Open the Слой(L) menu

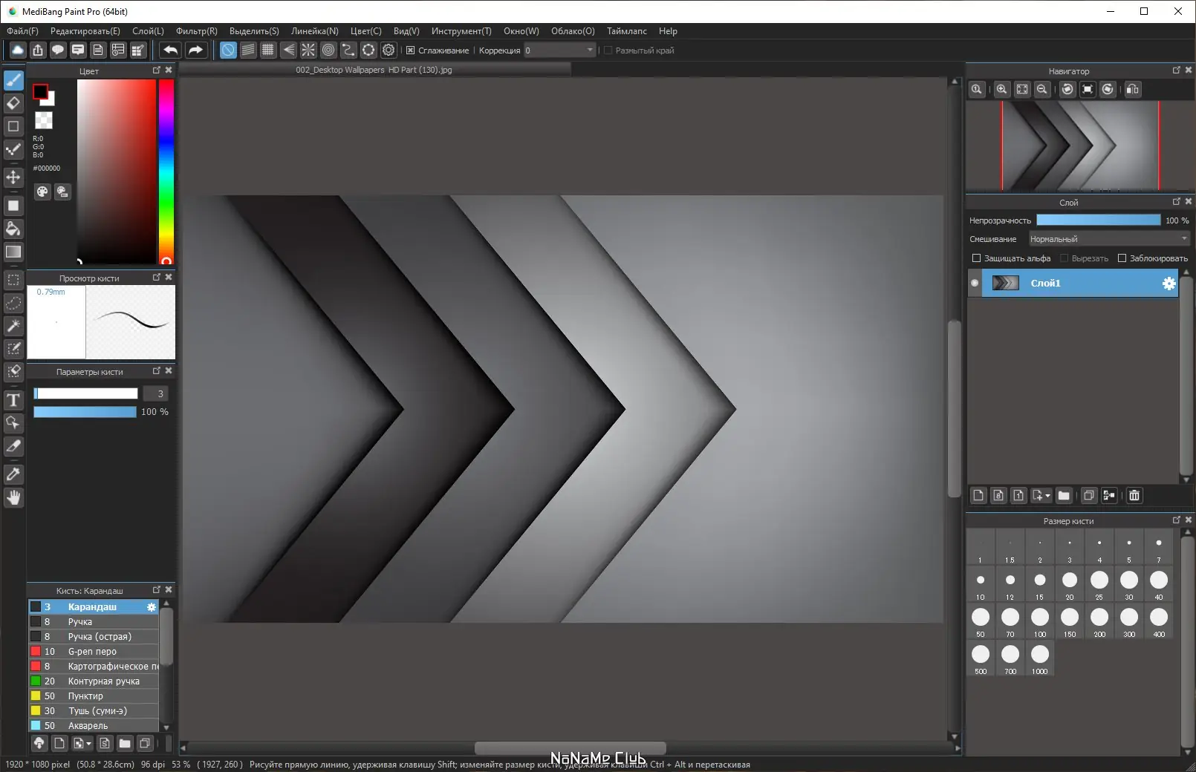148,31
